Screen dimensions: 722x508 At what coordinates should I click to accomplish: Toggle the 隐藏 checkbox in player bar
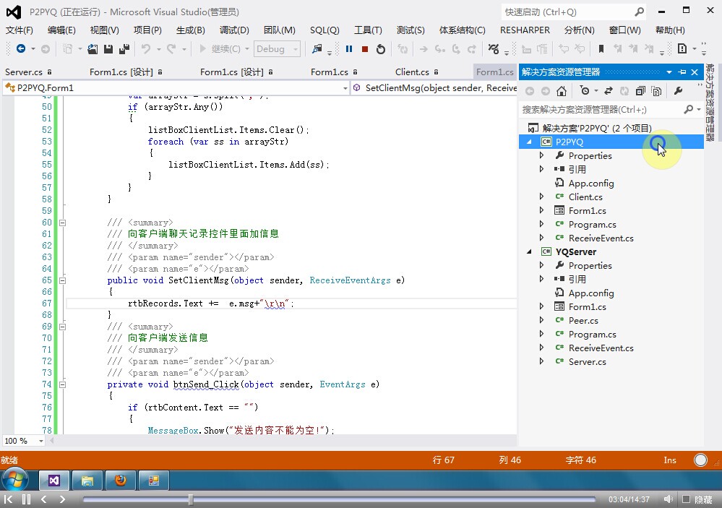click(x=686, y=499)
